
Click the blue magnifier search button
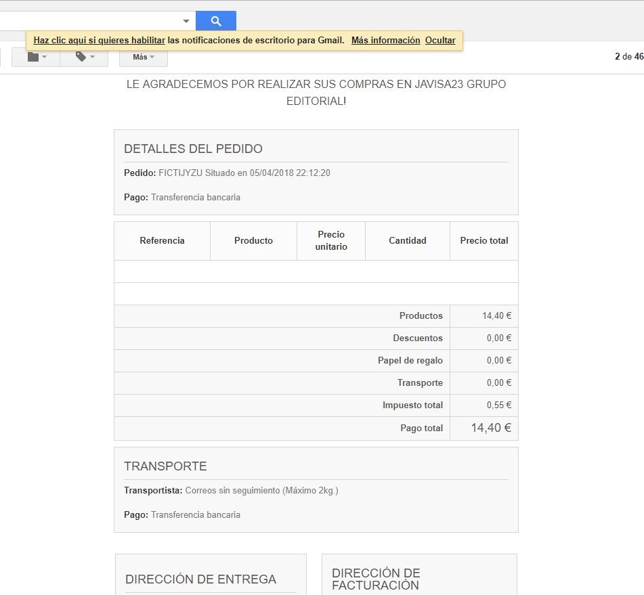pos(216,21)
